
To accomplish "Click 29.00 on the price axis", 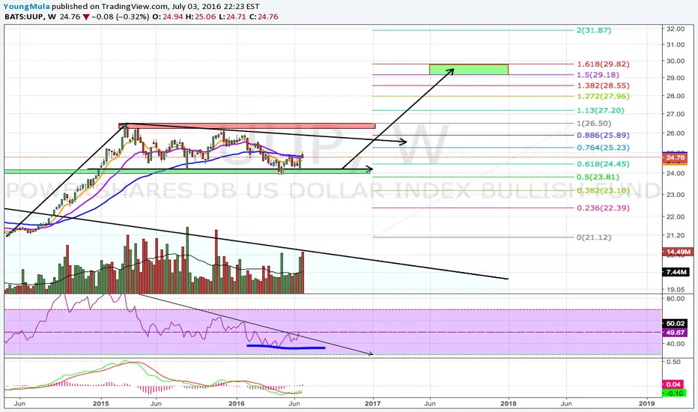I will [x=676, y=78].
